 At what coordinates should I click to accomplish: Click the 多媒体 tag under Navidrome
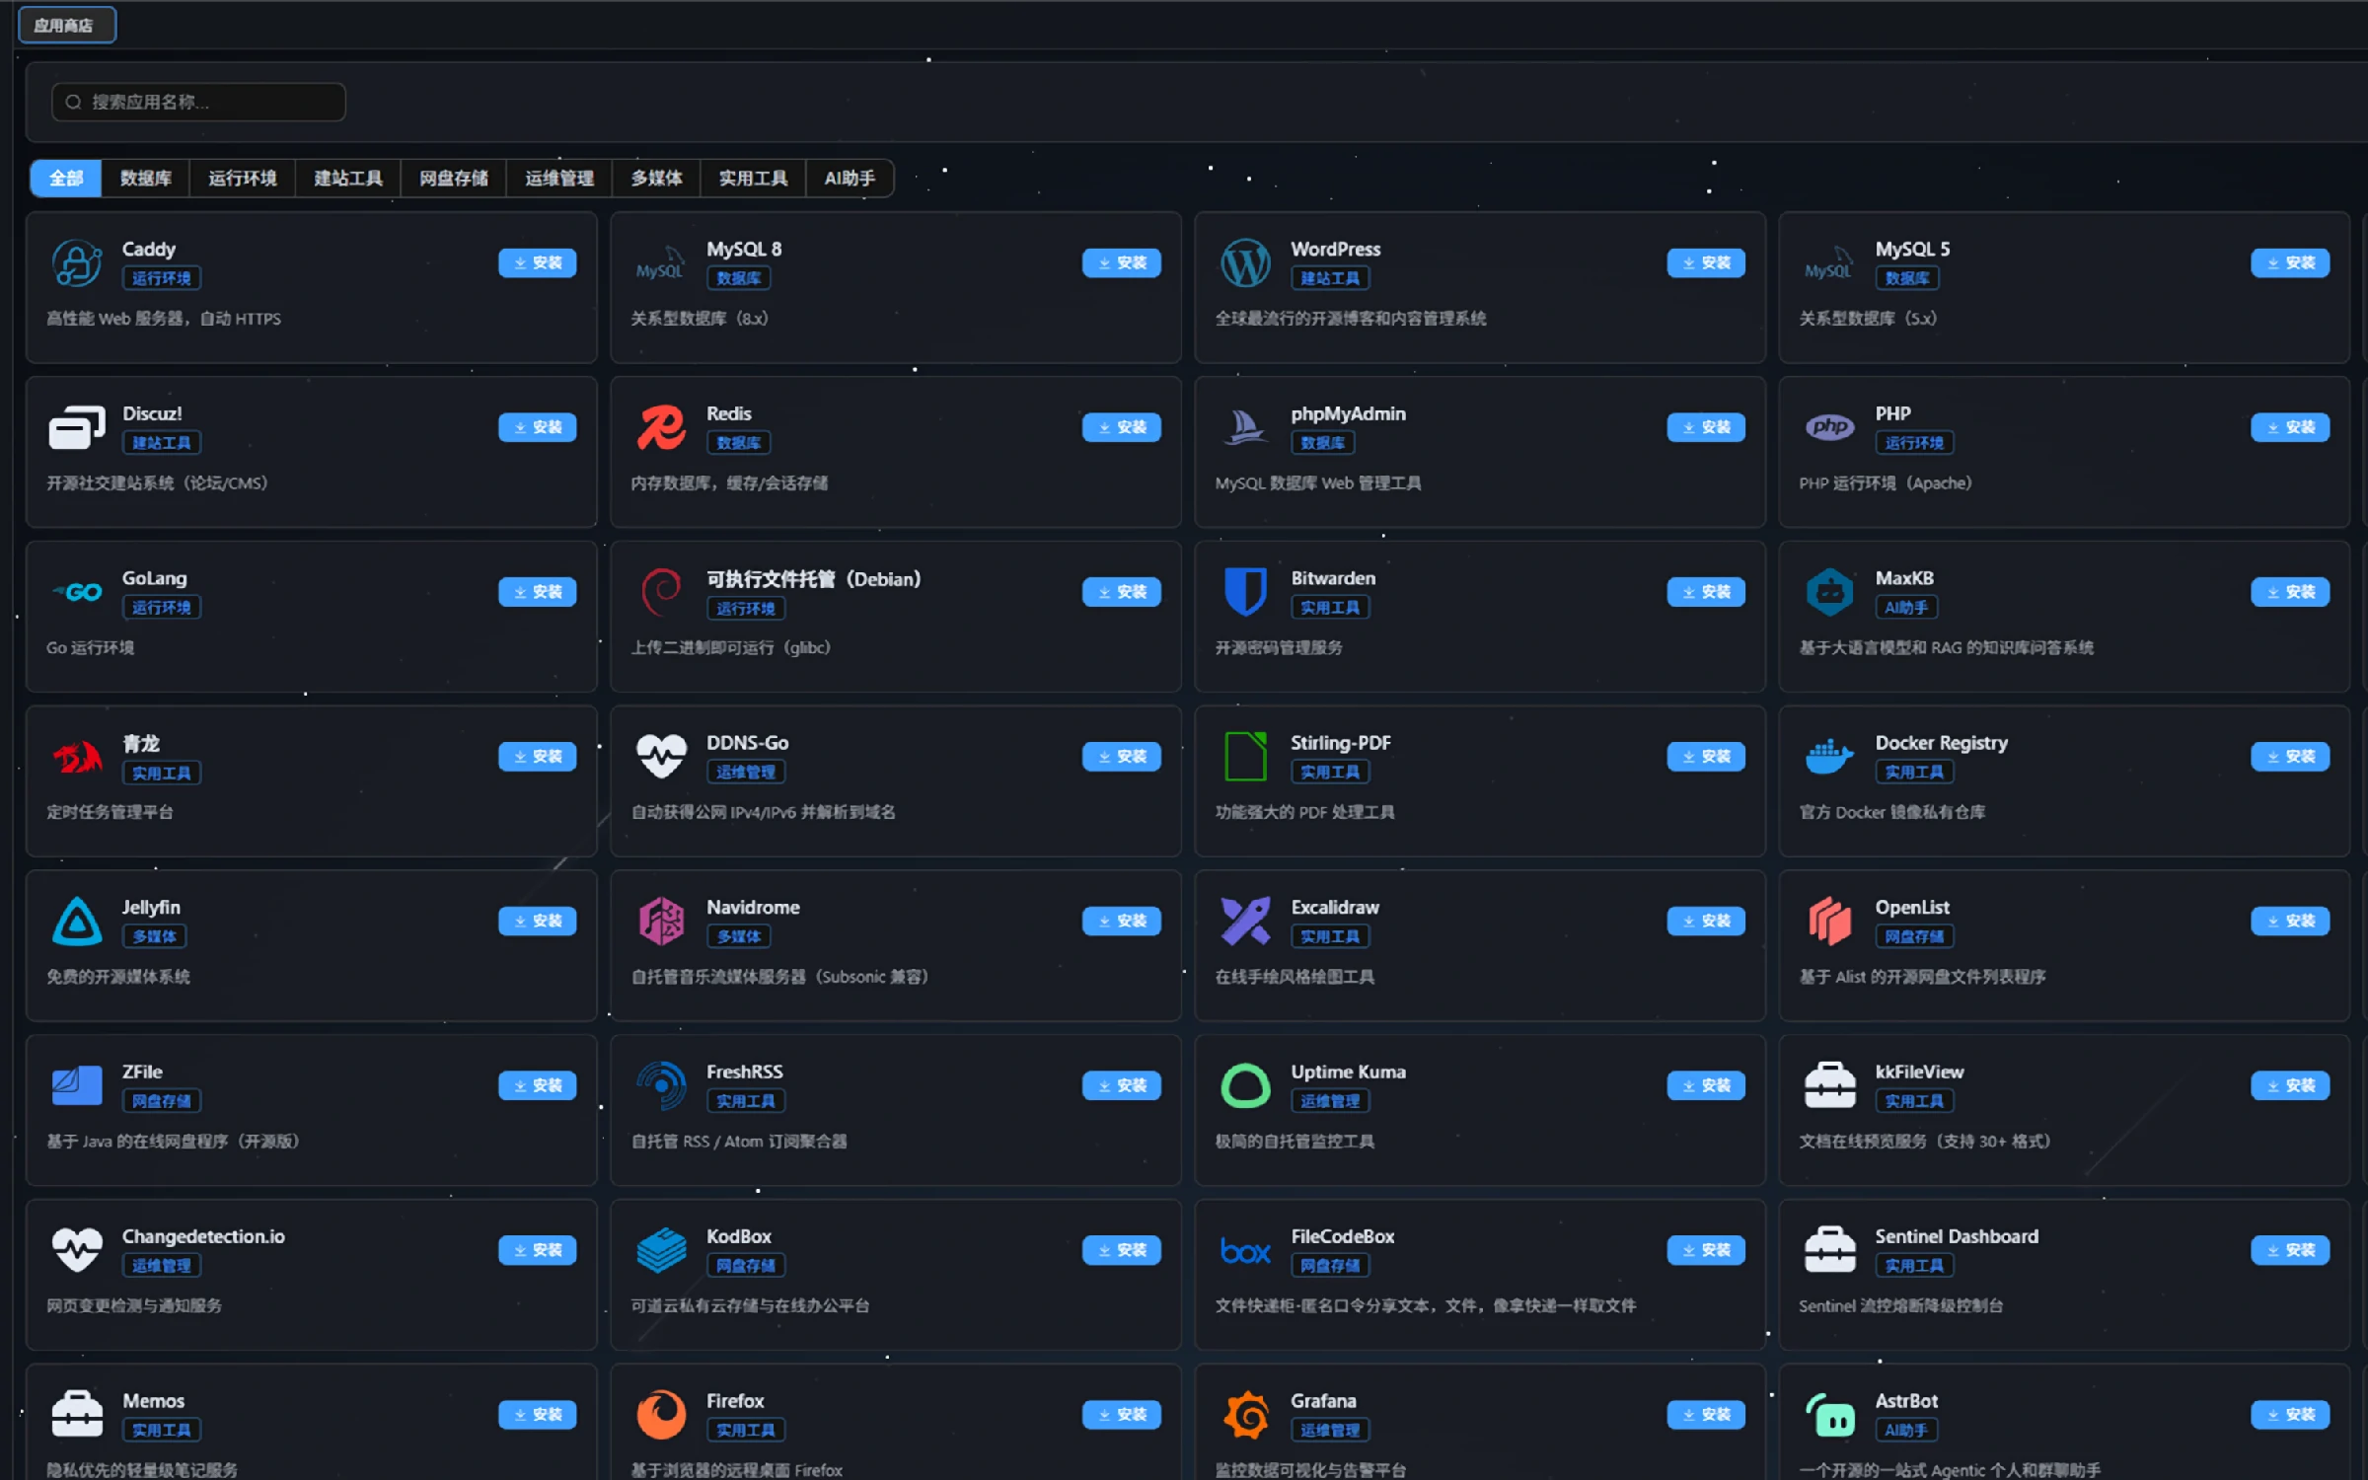click(x=739, y=937)
